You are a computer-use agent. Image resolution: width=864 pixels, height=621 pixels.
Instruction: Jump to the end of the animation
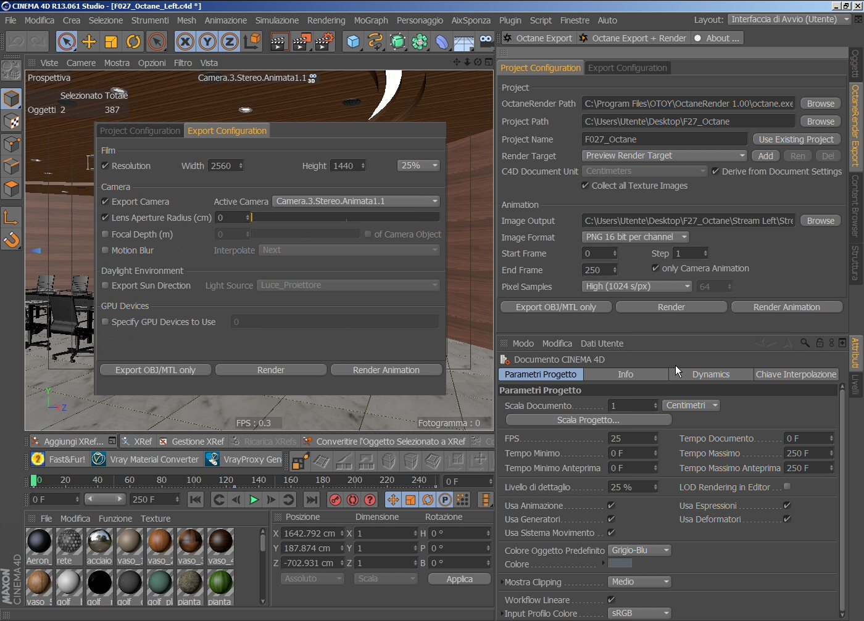312,500
